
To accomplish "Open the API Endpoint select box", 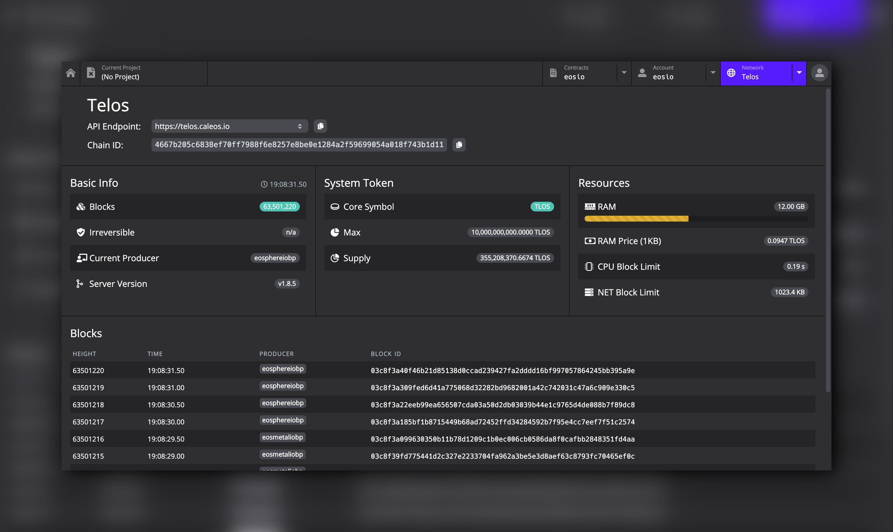I will pyautogui.click(x=229, y=126).
